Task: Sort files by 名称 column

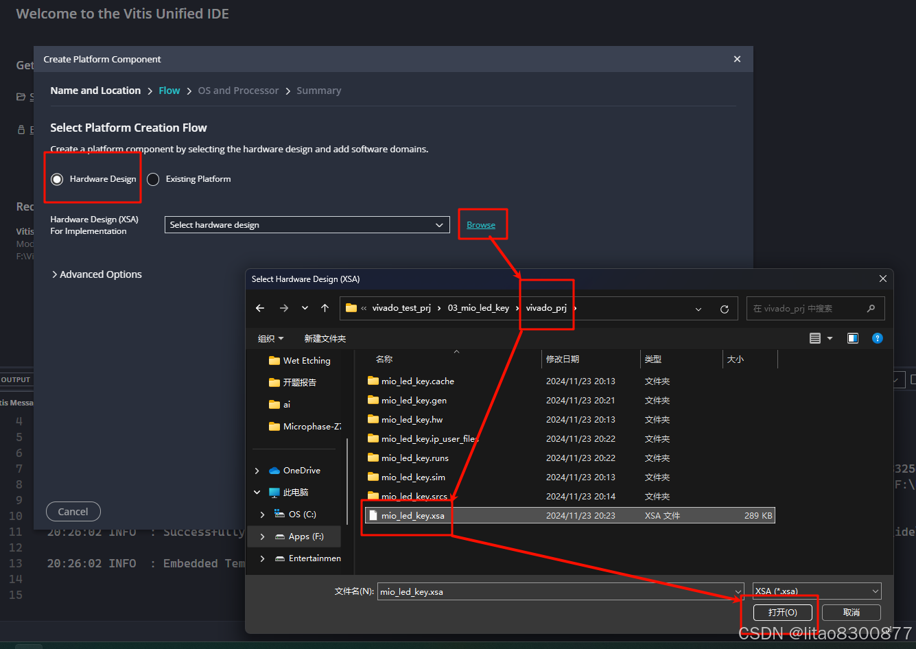Action: click(384, 359)
